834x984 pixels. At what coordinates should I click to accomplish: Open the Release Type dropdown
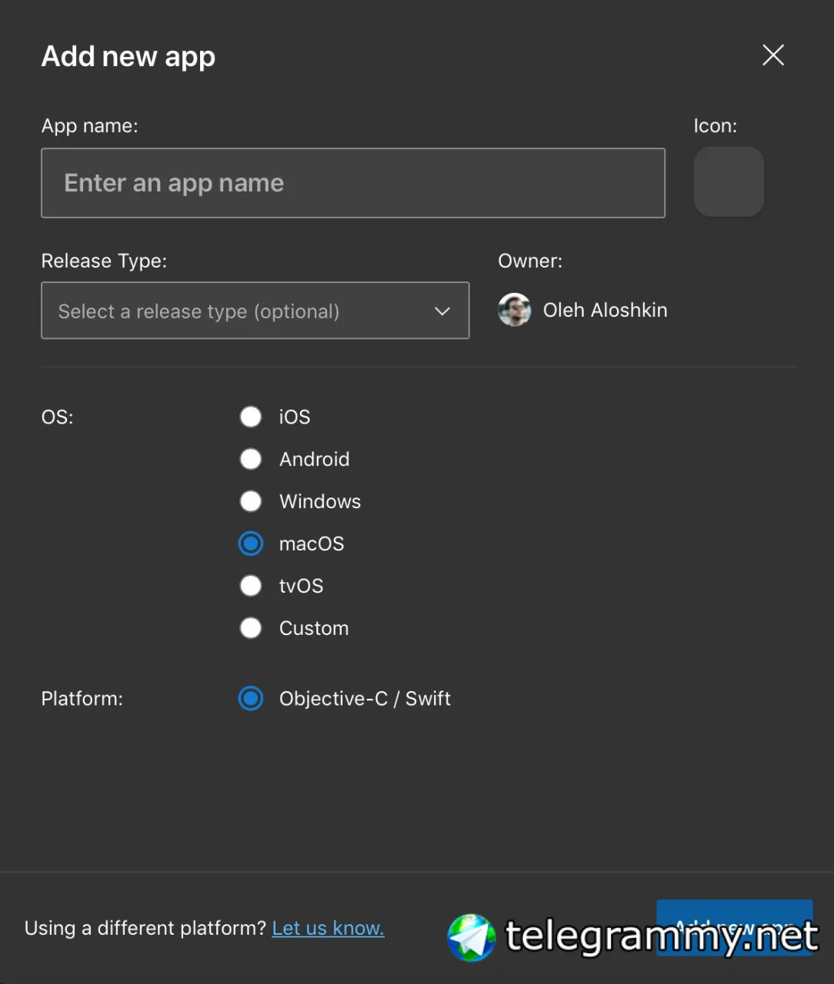point(255,311)
